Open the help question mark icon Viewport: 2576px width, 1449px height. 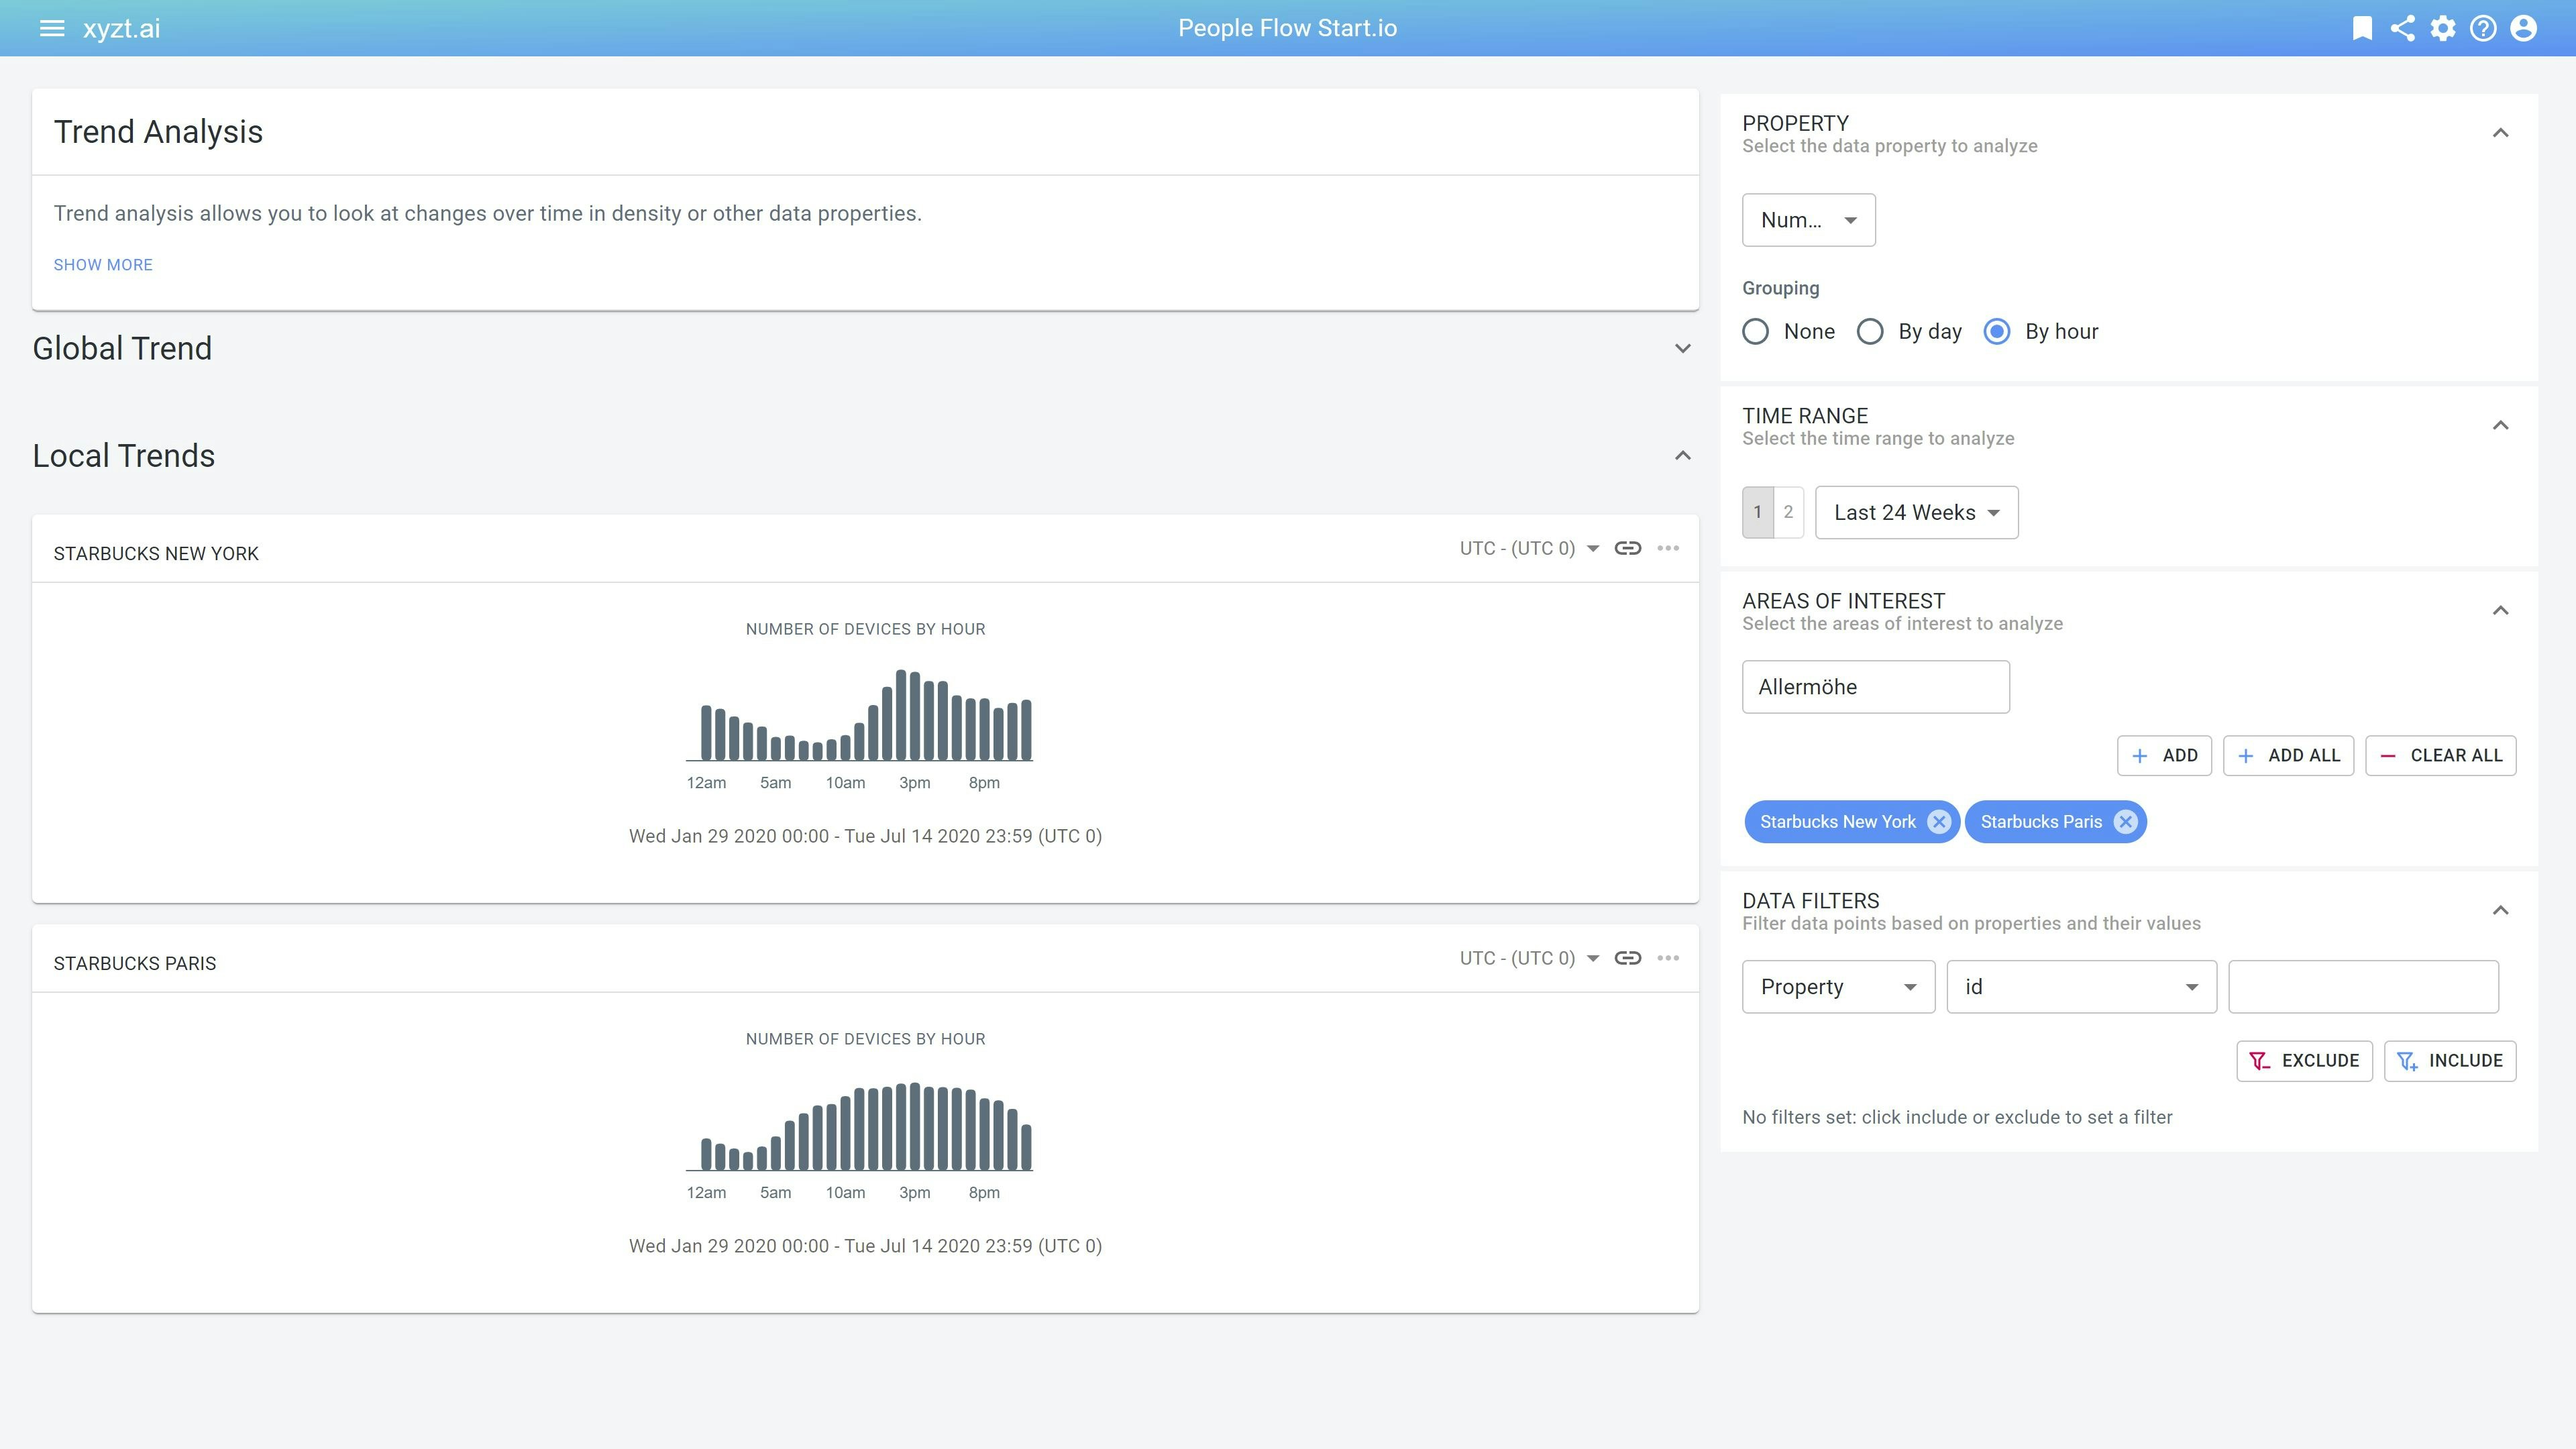click(2483, 28)
